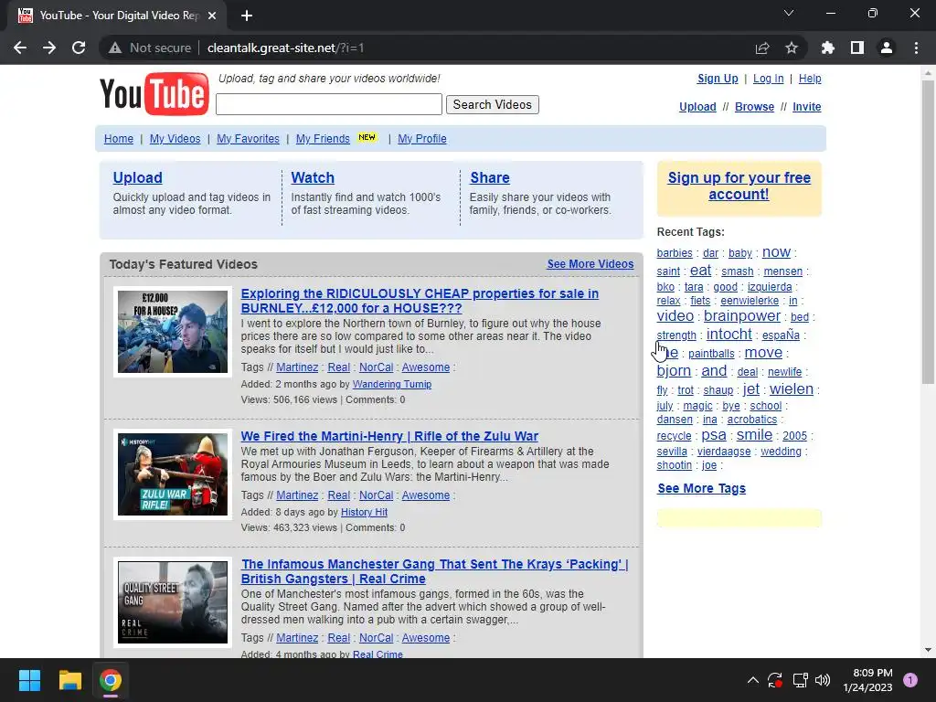The width and height of the screenshot is (936, 702).
Task: Reload the page with refresh icon
Action: (79, 48)
